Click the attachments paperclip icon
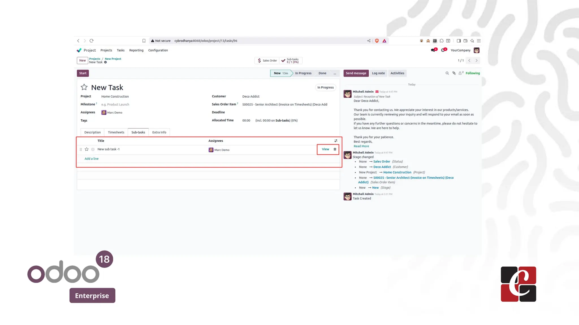 tap(454, 73)
